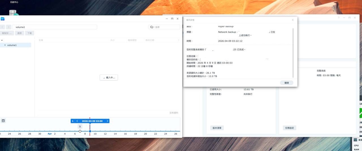The height and width of the screenshot is (151, 362).
Task: Click the 複製到 (copy to) button
Action: [7, 33]
